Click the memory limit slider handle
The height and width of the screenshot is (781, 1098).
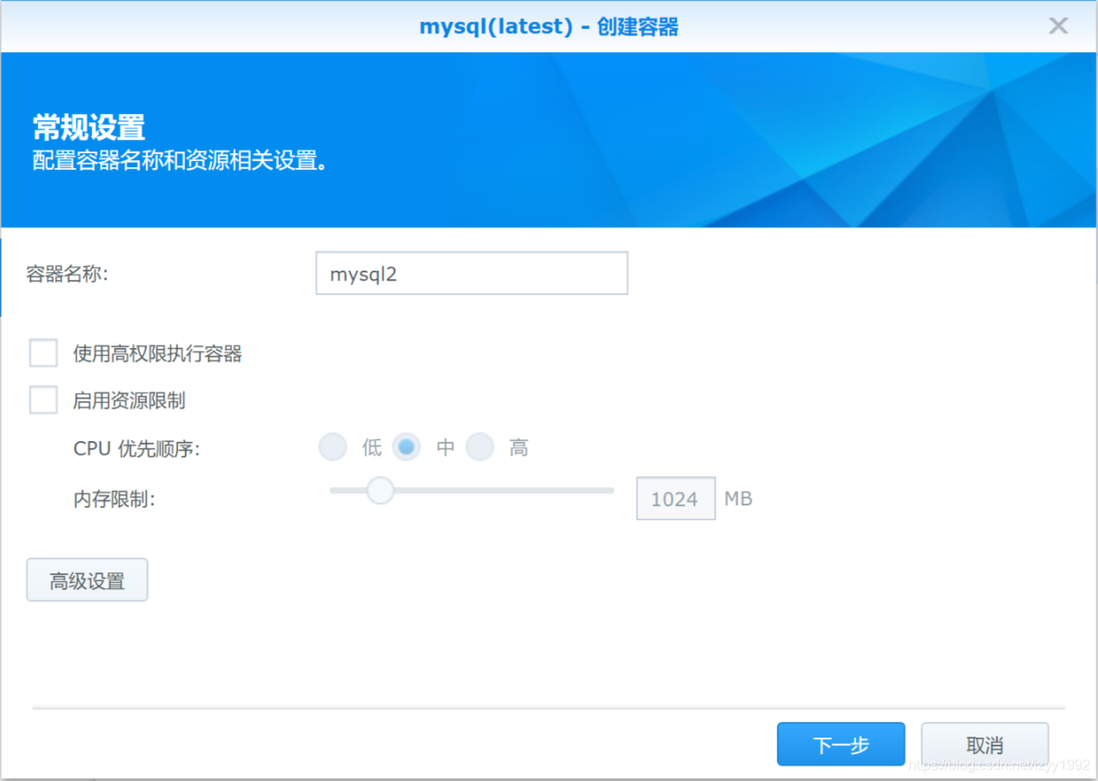(380, 491)
